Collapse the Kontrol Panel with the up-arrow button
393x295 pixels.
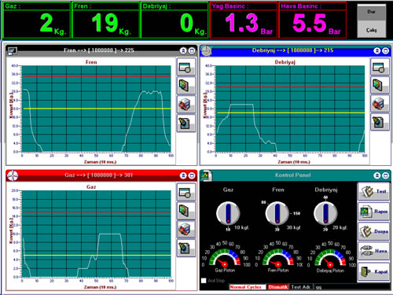pos(377,175)
